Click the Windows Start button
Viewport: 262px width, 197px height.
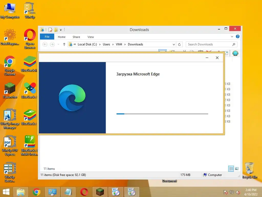[x=6, y=192]
